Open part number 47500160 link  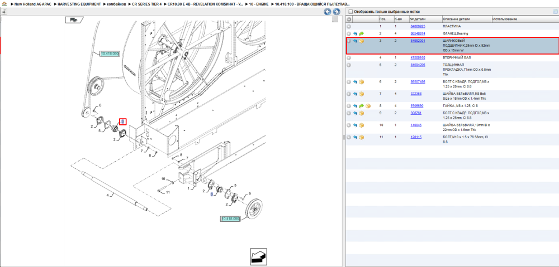coord(418,57)
